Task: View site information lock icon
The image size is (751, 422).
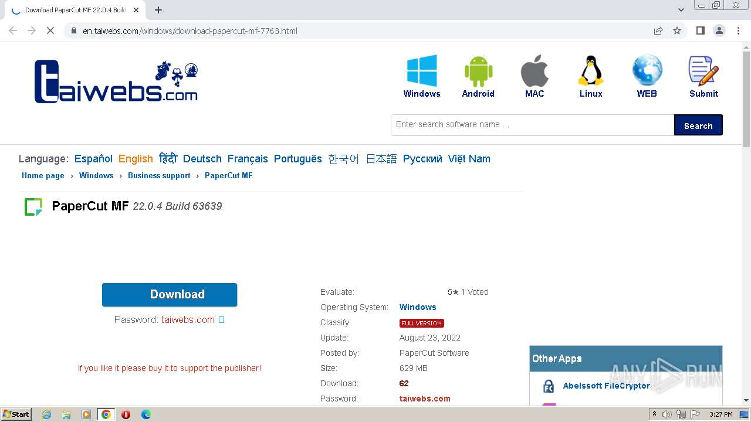Action: coord(73,30)
